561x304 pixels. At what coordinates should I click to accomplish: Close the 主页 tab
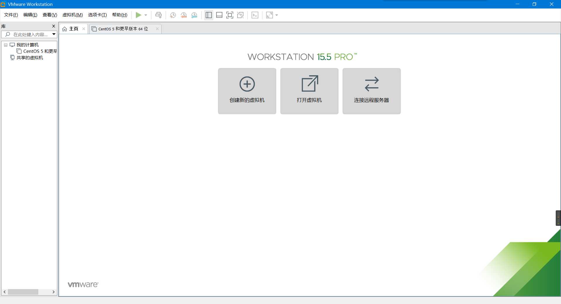click(x=84, y=29)
